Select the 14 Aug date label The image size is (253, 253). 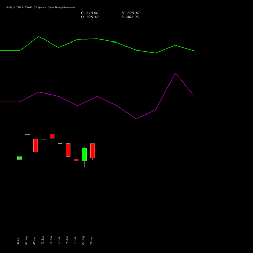click(x=51, y=240)
